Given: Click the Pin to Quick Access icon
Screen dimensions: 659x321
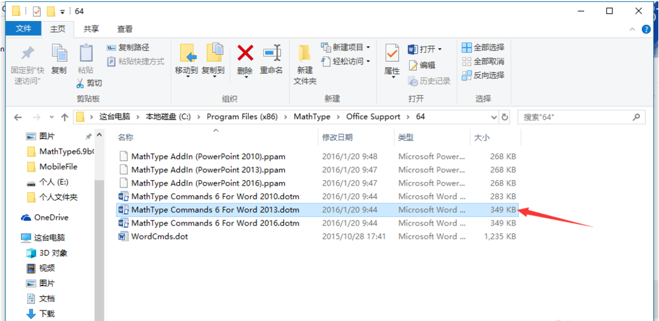Looking at the screenshot, I should tap(26, 54).
